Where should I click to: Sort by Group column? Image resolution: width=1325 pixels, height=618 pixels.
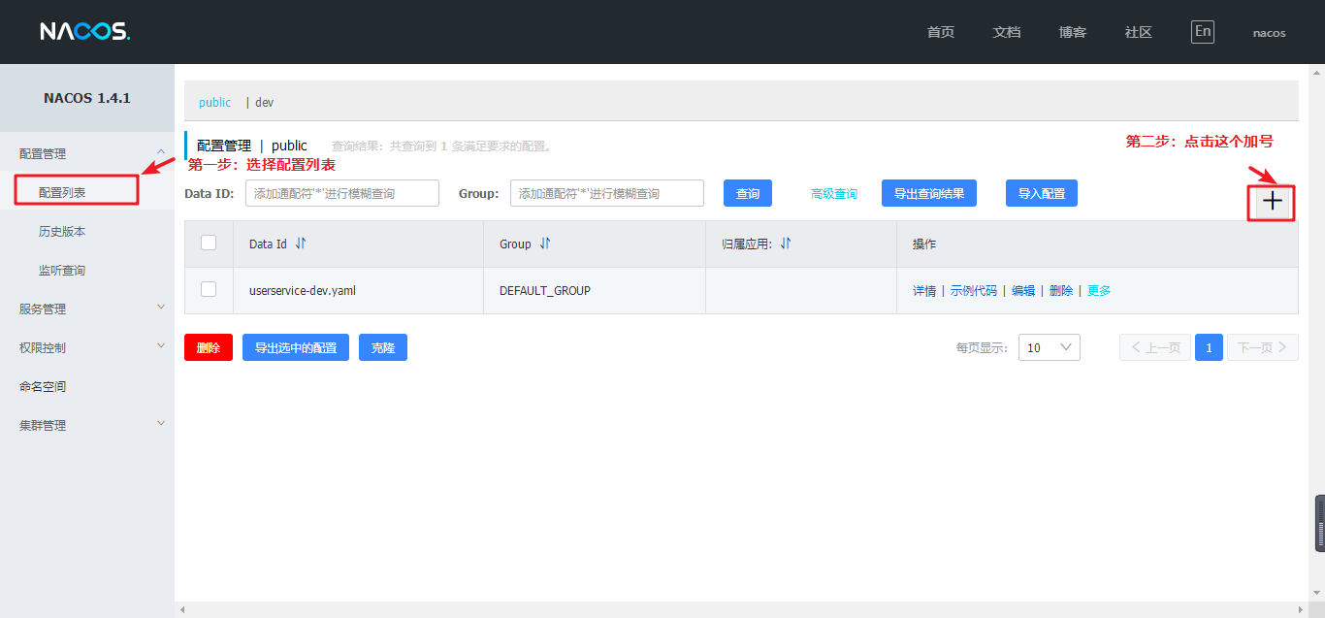(545, 244)
